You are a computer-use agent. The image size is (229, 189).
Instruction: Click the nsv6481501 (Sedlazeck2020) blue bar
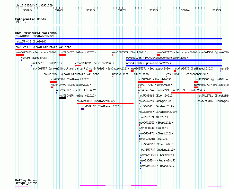click(118, 39)
